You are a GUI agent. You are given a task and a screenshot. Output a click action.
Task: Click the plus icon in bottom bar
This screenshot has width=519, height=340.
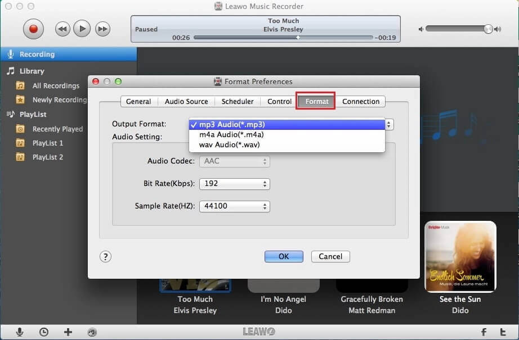tap(68, 332)
